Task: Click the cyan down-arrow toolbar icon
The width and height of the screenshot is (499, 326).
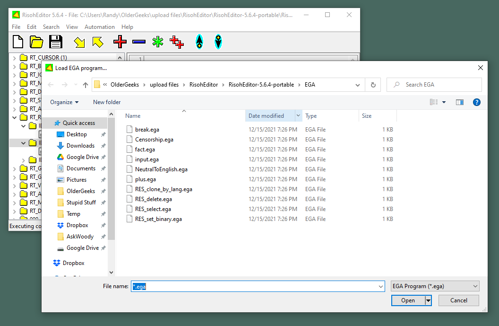Action: click(x=218, y=42)
